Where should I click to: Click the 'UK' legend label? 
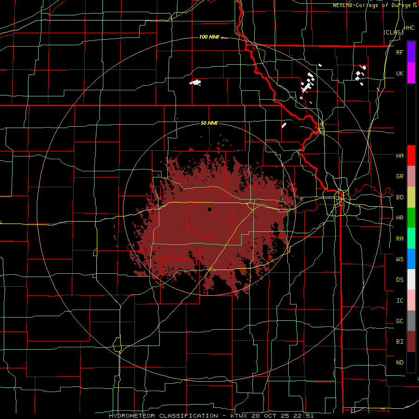tap(399, 73)
